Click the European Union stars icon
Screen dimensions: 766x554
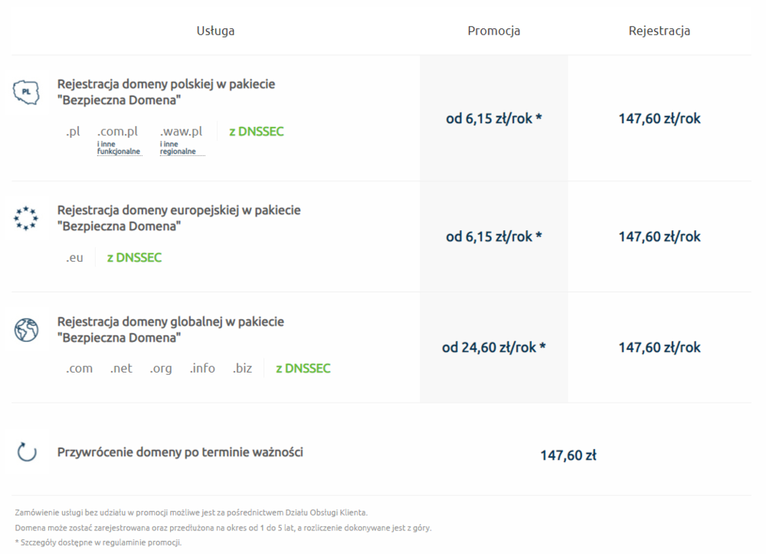point(27,218)
